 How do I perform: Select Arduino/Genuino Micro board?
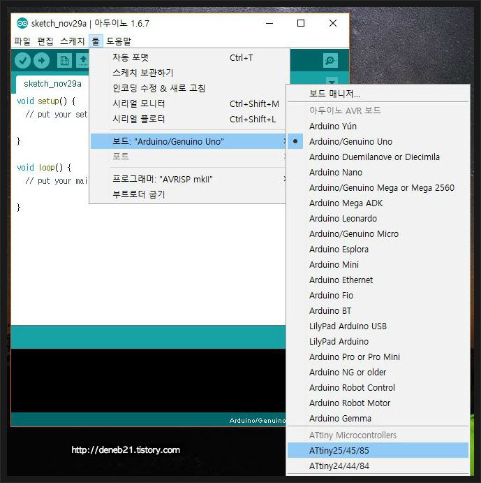[x=378, y=233]
